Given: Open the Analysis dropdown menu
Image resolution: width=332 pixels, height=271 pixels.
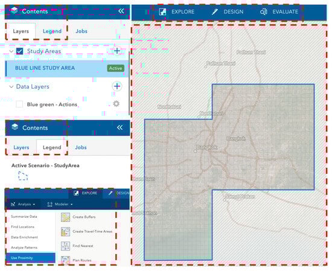Looking at the screenshot, I should [23, 204].
